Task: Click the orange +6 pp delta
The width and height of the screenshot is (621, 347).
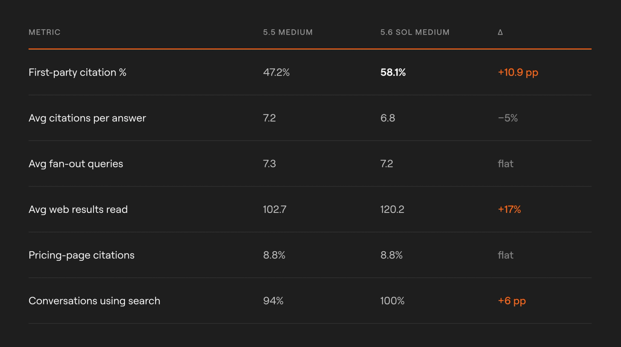Action: pyautogui.click(x=512, y=301)
